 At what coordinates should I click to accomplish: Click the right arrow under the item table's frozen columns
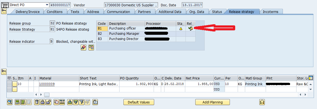click(41, 95)
